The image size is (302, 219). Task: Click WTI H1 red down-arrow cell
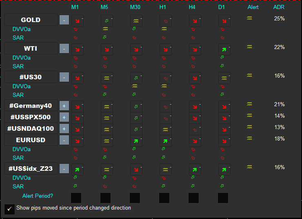[166, 49]
